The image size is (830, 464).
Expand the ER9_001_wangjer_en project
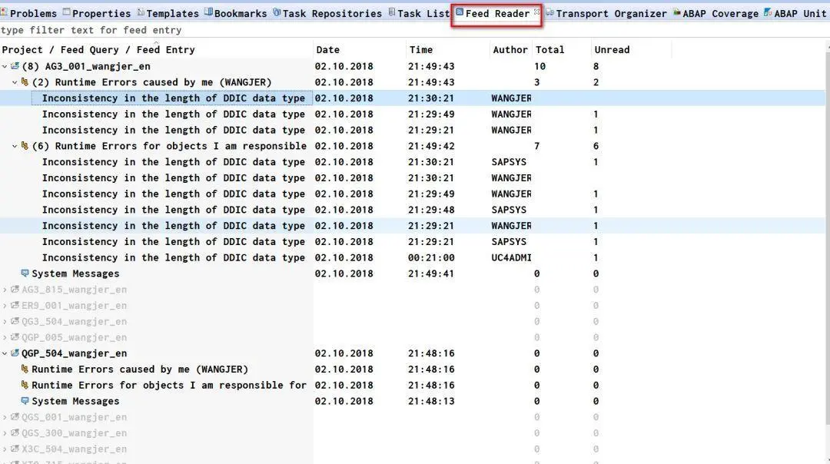[x=5, y=305]
